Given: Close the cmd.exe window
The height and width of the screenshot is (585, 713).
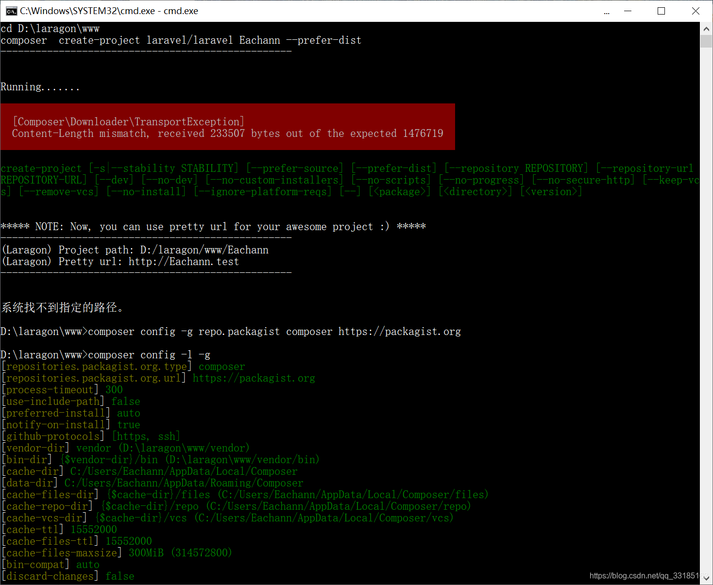Looking at the screenshot, I should point(696,11).
